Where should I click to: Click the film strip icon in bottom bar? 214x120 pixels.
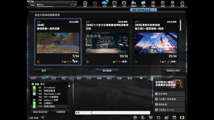point(182,118)
